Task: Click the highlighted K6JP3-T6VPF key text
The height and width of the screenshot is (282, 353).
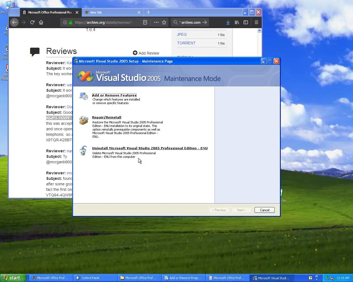Action: [59, 118]
